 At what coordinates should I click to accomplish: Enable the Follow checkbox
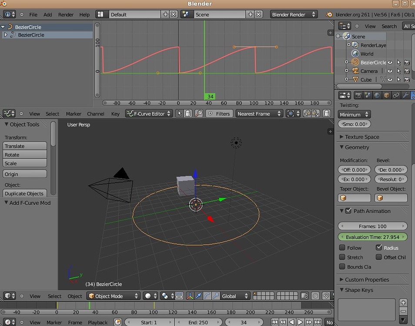(x=342, y=247)
